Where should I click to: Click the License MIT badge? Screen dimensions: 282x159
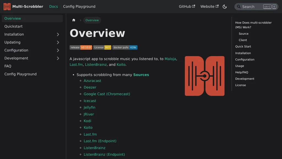click(x=102, y=47)
